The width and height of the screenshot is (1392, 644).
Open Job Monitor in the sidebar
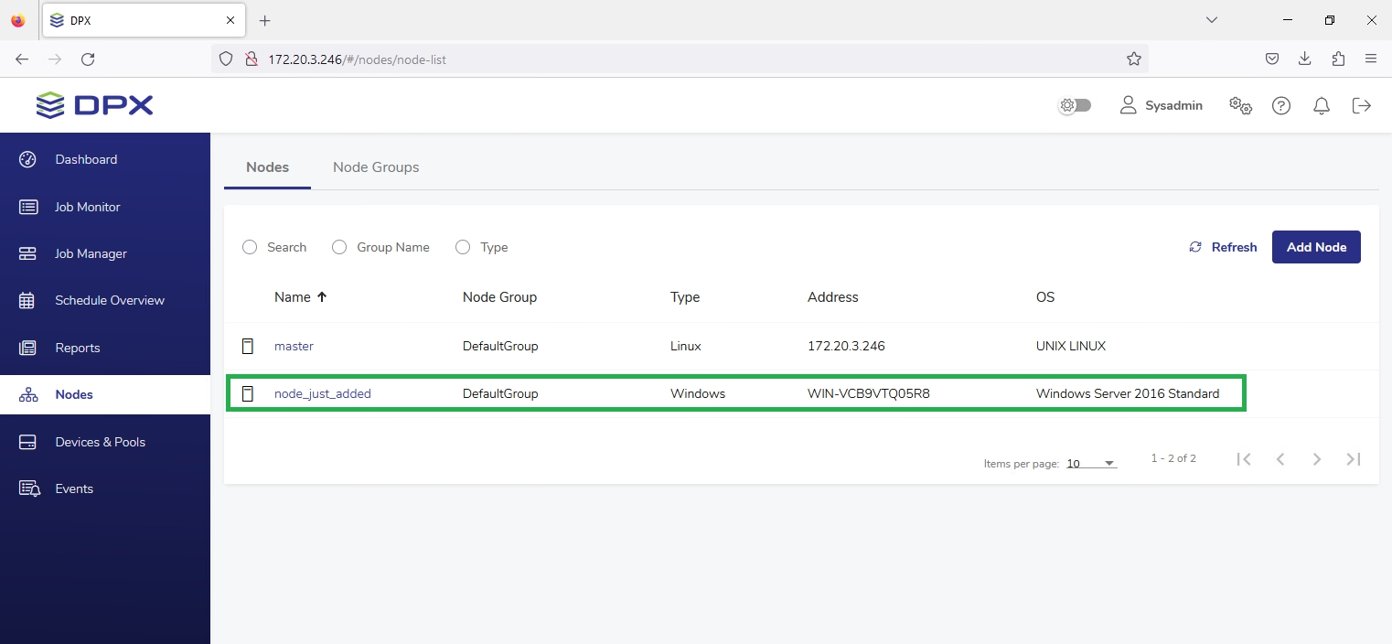(x=87, y=207)
